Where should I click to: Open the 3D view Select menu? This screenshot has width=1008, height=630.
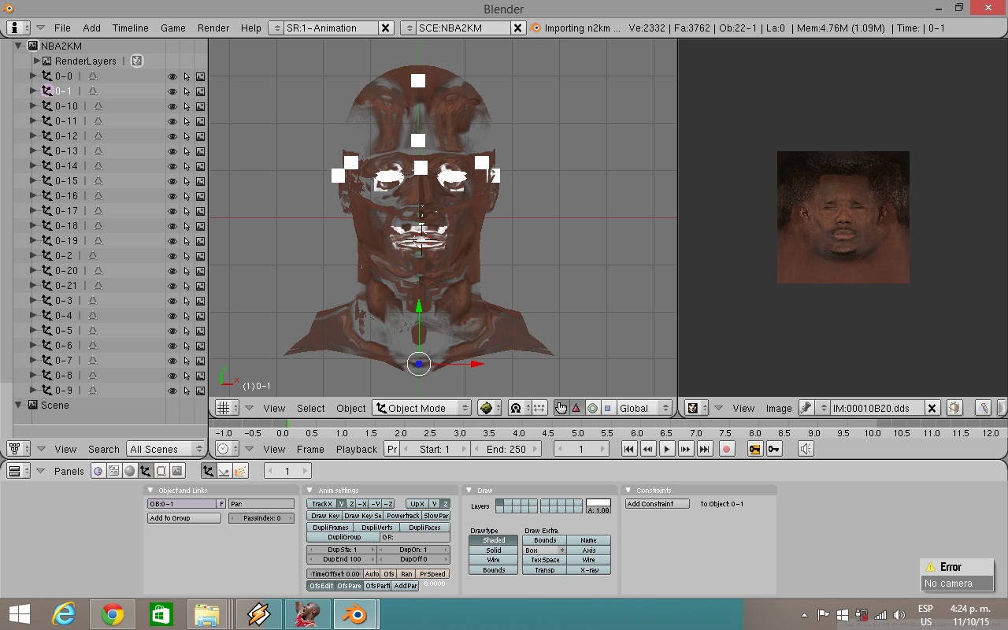pyautogui.click(x=311, y=408)
